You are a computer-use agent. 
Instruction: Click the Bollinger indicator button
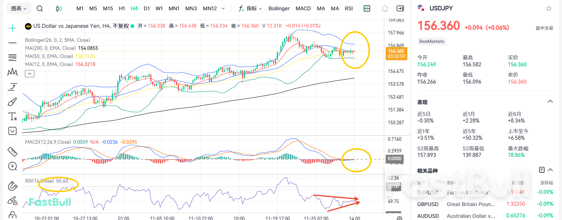(x=279, y=8)
